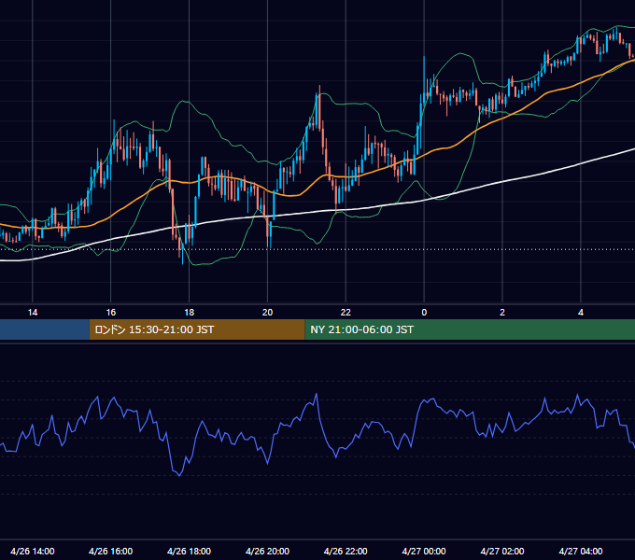This screenshot has height=560, width=635.
Task: Click the 16 hour axis label
Action: [x=110, y=313]
